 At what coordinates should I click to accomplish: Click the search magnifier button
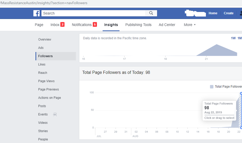(x=151, y=13)
